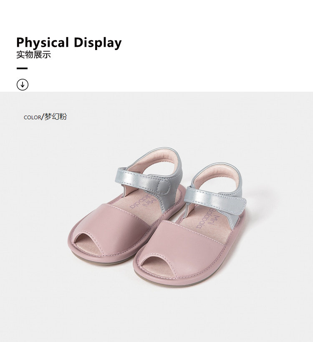Select the COLOR label text
This screenshot has width=313, height=342.
32,117
